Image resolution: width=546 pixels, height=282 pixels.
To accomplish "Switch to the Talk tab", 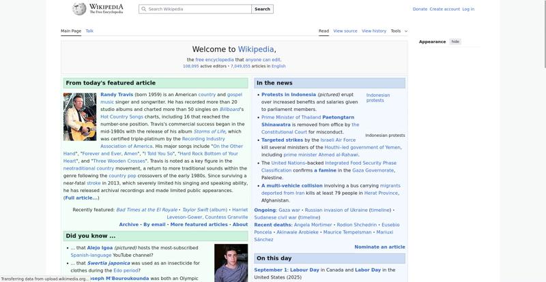I will coord(89,31).
